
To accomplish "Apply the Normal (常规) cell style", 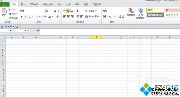I will [x=155, y=10].
